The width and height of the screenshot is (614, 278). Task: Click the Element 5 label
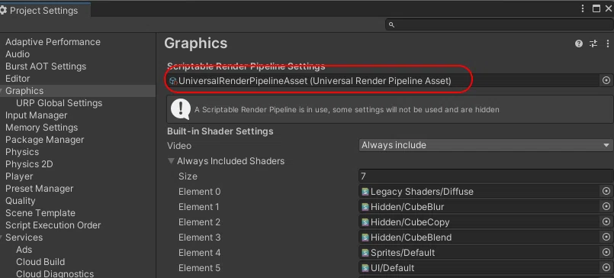(199, 268)
